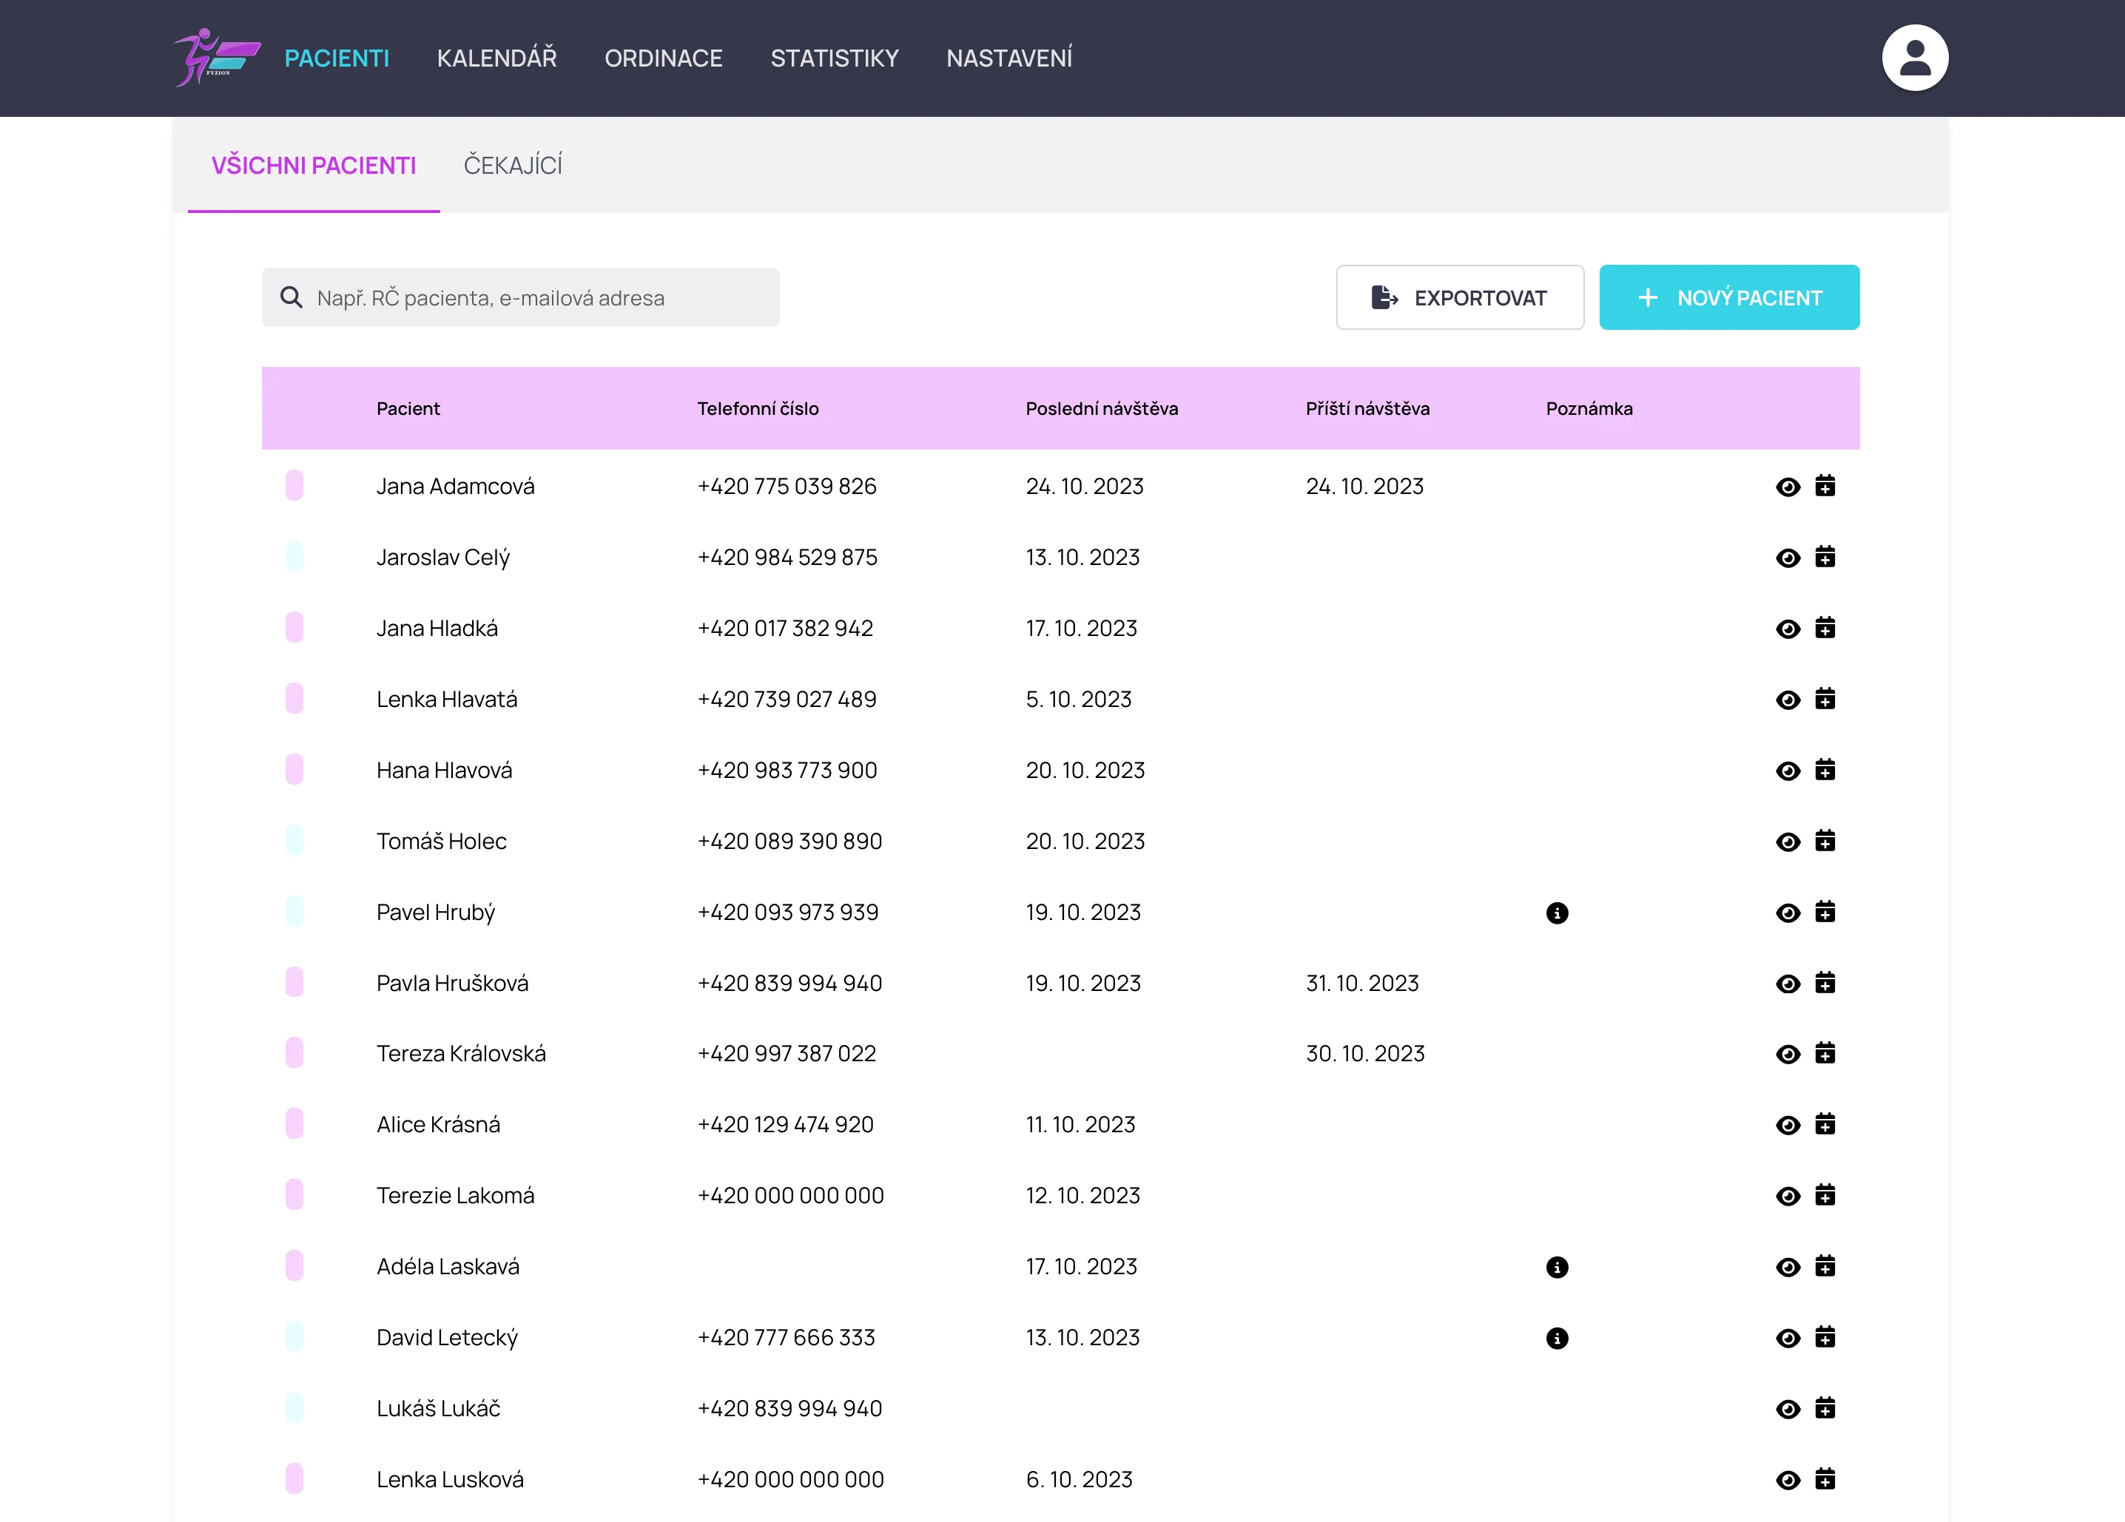Click info icon in David Letecký row
The image size is (2125, 1522).
1556,1339
